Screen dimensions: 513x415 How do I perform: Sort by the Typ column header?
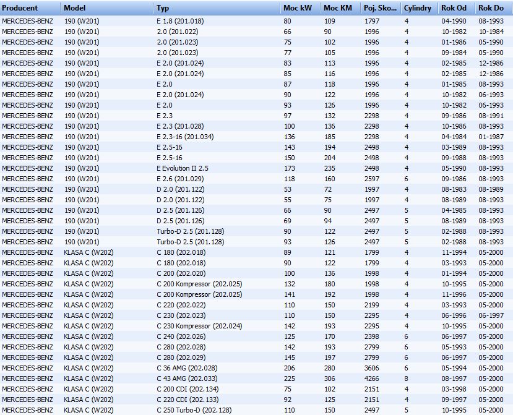coord(217,8)
